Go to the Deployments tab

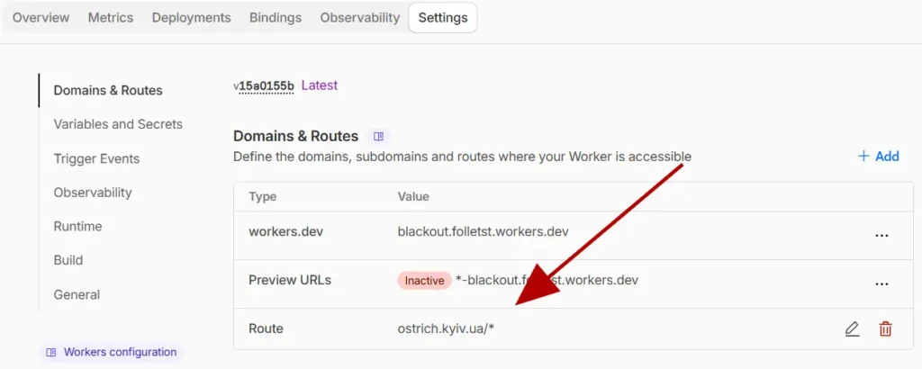(x=191, y=18)
